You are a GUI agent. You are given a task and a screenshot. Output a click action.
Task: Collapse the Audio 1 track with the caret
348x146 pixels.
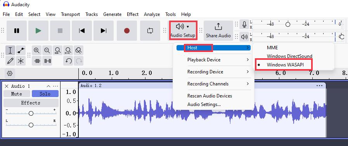[x=48, y=86]
